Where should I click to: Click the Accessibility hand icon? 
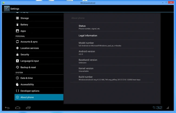pyautogui.click(x=17, y=84)
